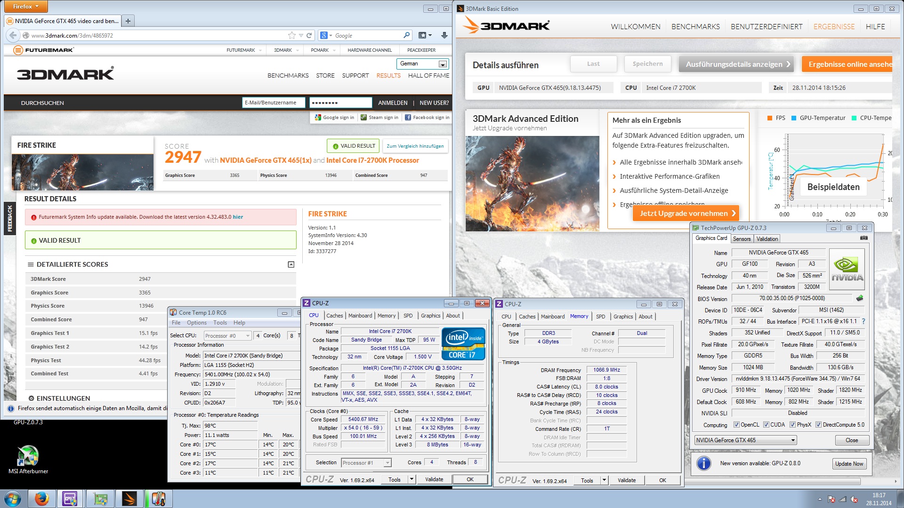This screenshot has height=508, width=904.
Task: Toggle CUDA checkbox in GPU-Z
Action: (x=766, y=425)
